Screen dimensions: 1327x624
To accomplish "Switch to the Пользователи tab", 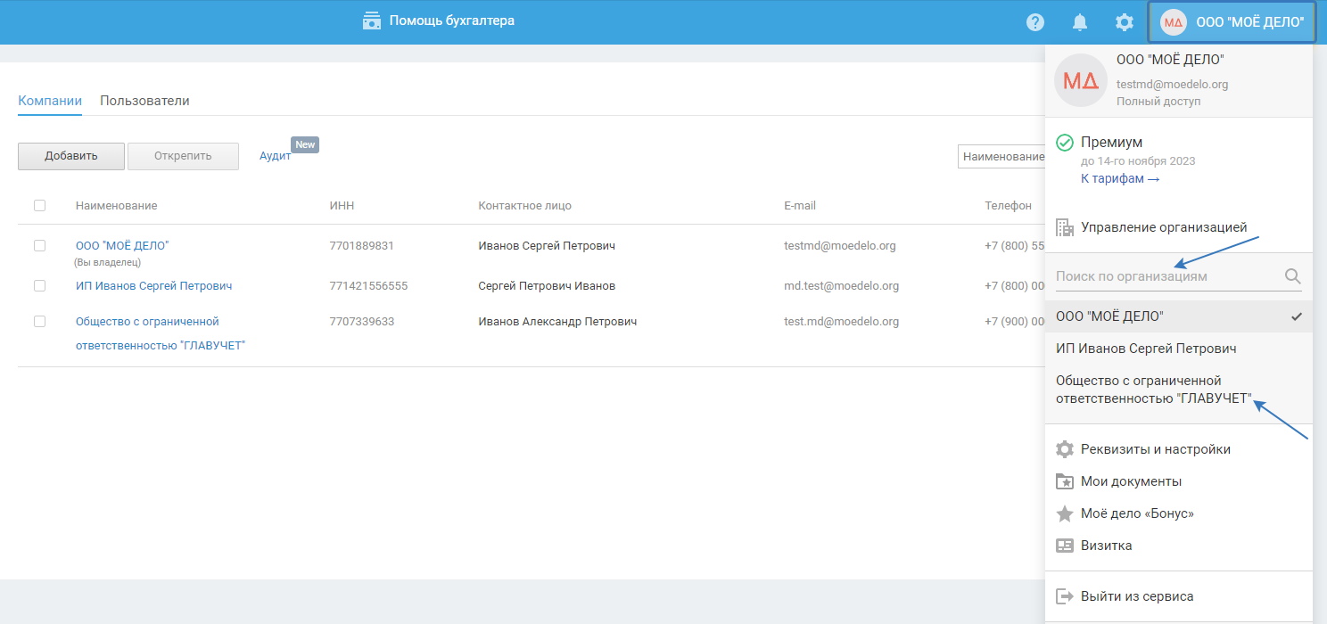I will tap(144, 101).
